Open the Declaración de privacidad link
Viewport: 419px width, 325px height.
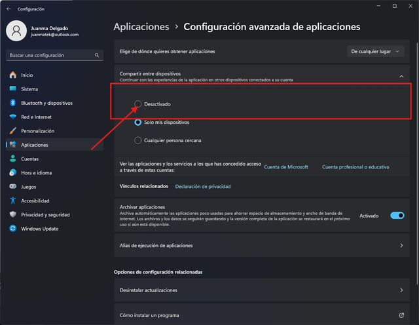[x=202, y=186]
